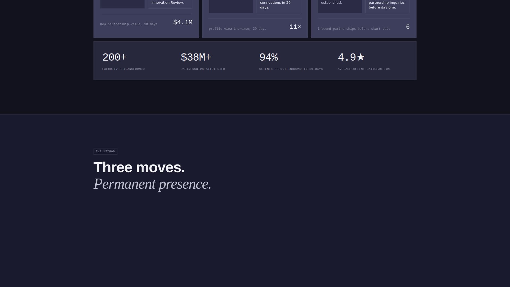Click the 11× profile view increase figure
510x287 pixels.
(295, 27)
